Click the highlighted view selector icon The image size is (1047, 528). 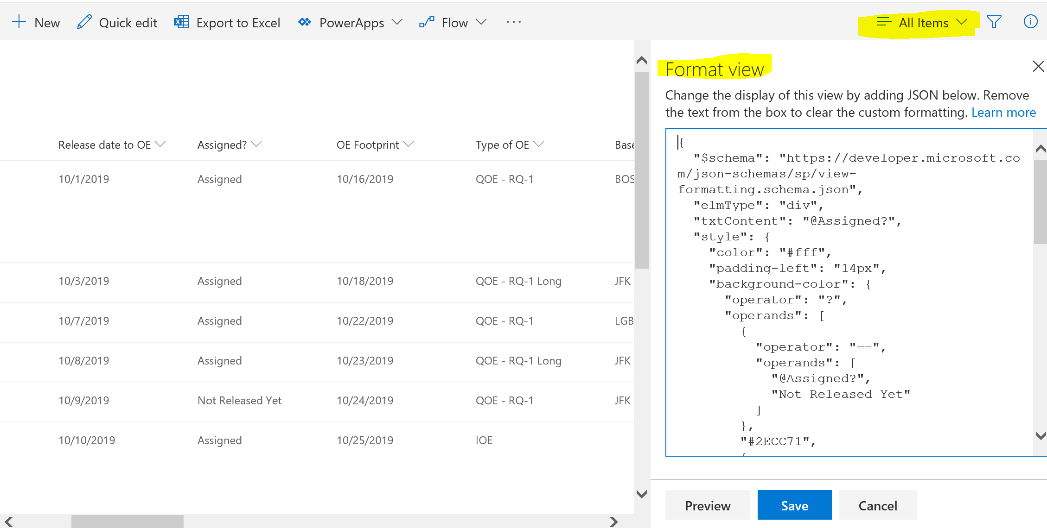(883, 21)
